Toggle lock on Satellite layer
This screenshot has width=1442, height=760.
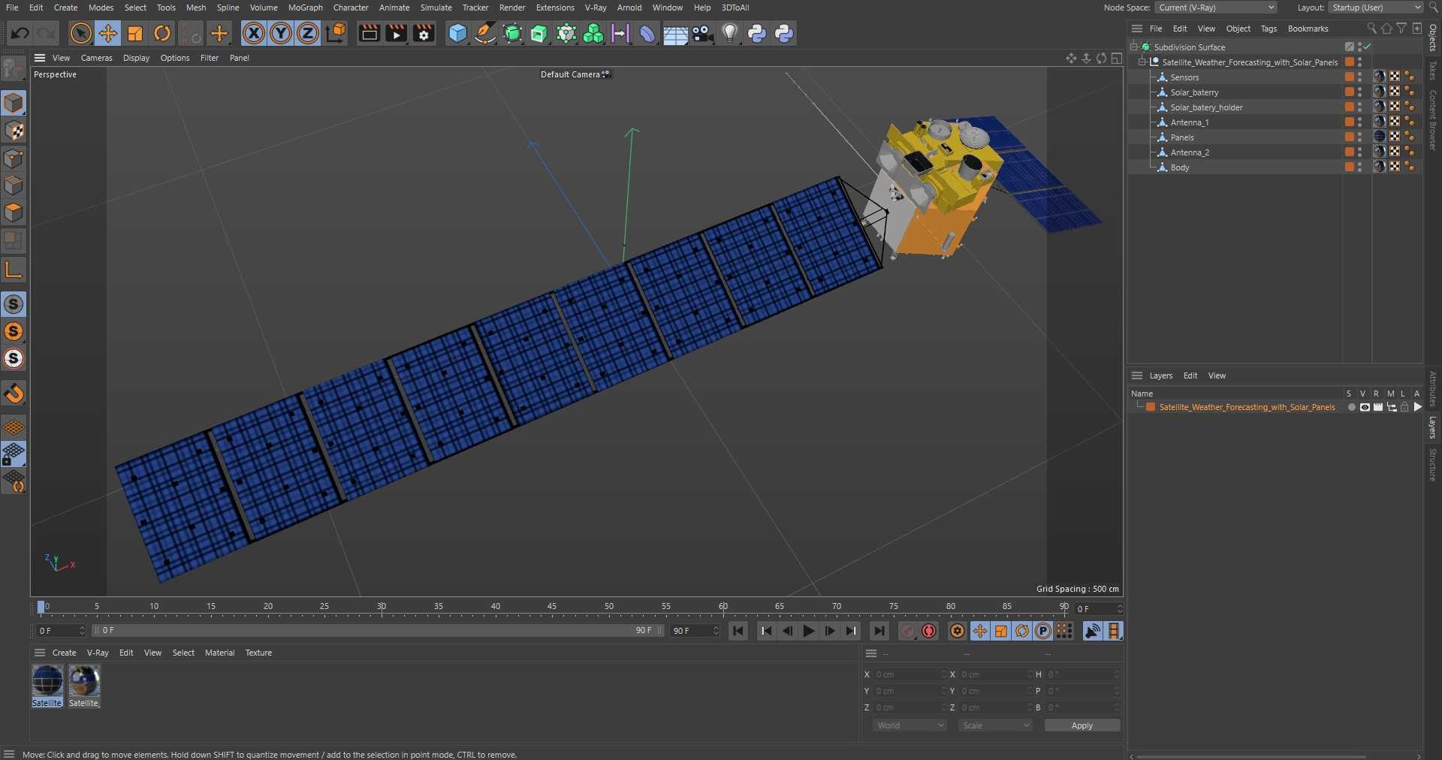(x=1404, y=407)
